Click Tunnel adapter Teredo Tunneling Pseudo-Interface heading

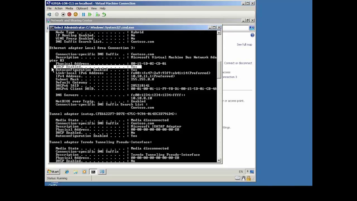coord(101,142)
